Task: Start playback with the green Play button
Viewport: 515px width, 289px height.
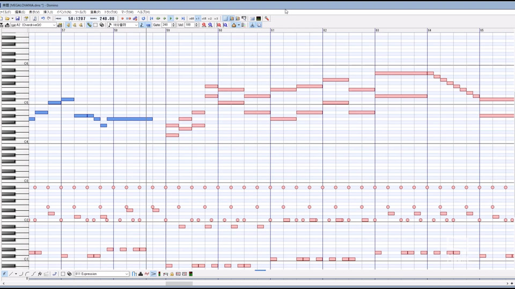Action: [171, 19]
